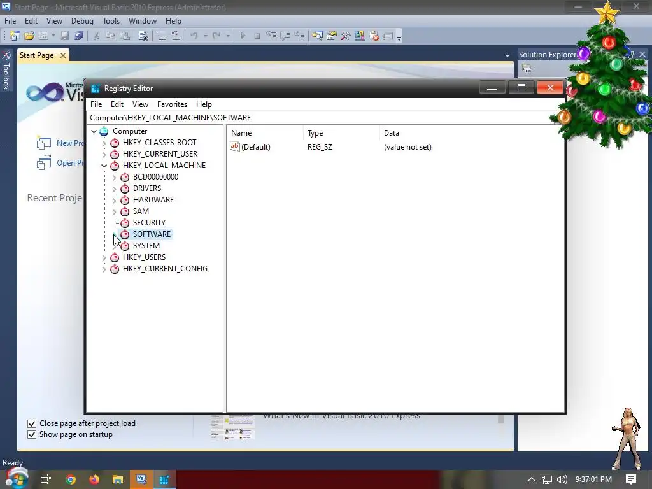Click the (Default) string value icon
Image resolution: width=652 pixels, height=489 pixels.
[235, 146]
